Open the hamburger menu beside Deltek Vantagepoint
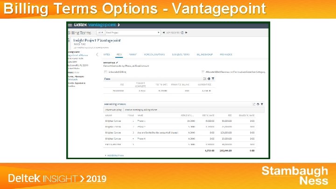Viewport: 336px width, 189px height. click(70, 25)
